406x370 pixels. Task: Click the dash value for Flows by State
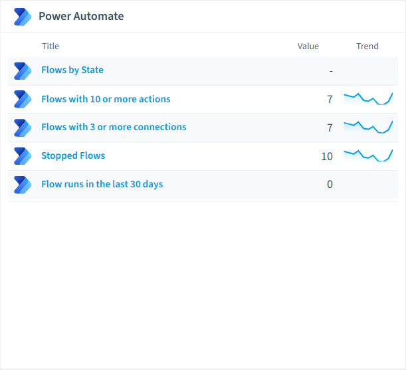click(x=331, y=70)
